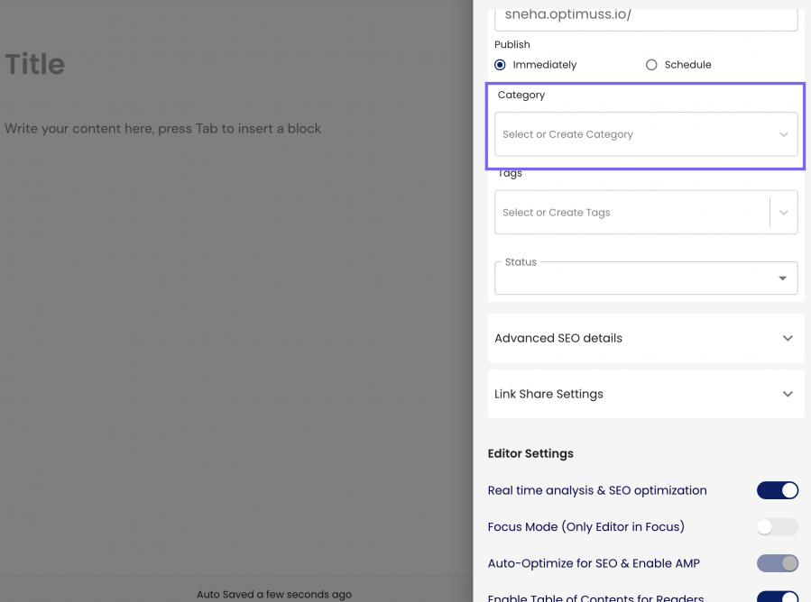The height and width of the screenshot is (602, 811).
Task: Click the Link Share Settings chevron
Action: tap(788, 395)
